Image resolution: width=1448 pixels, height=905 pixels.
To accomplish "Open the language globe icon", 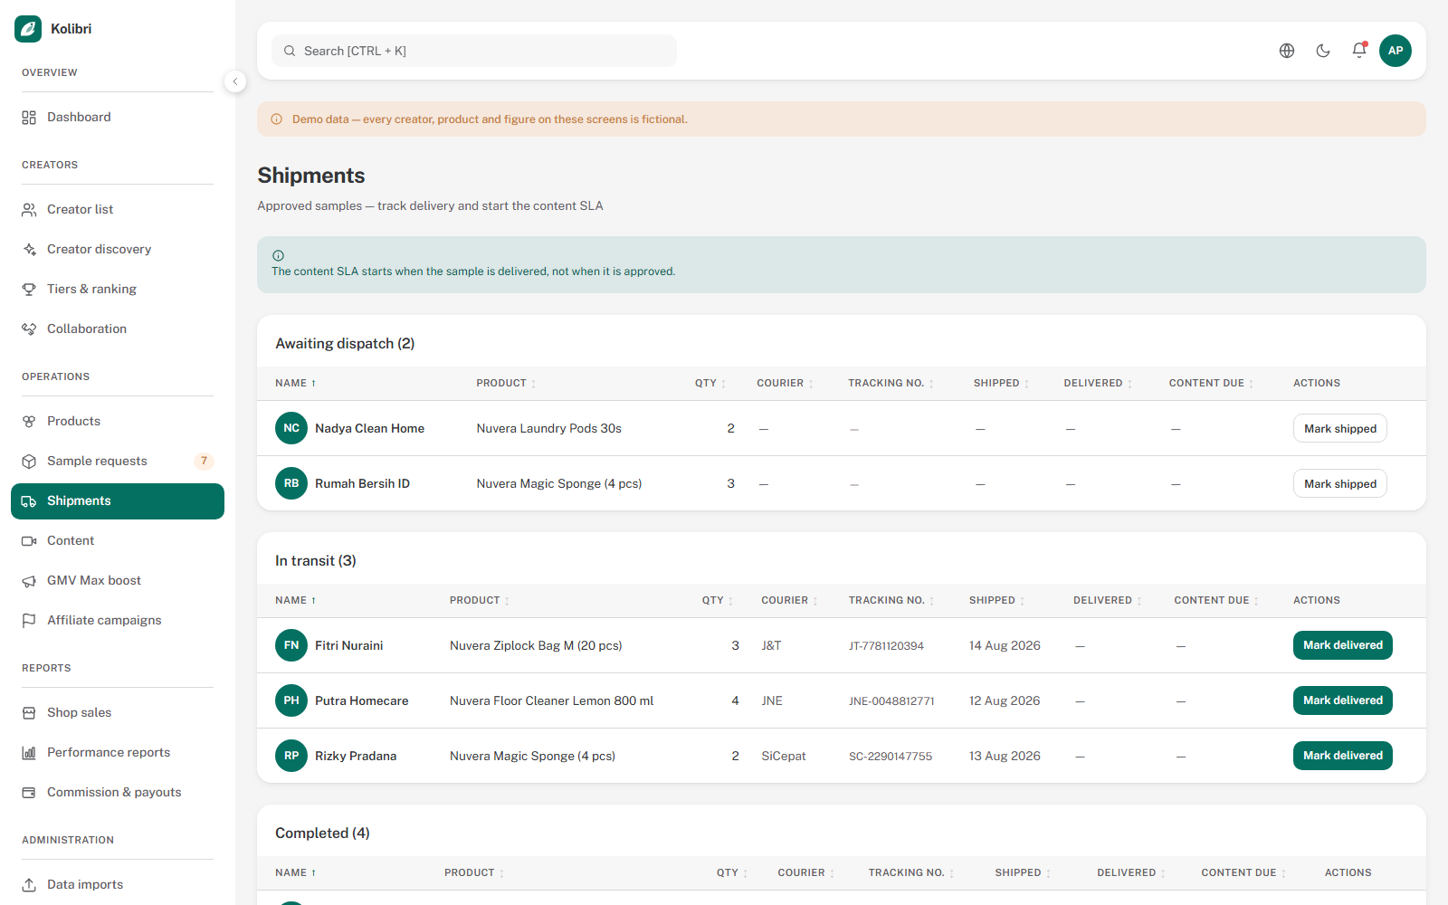I will tap(1287, 51).
